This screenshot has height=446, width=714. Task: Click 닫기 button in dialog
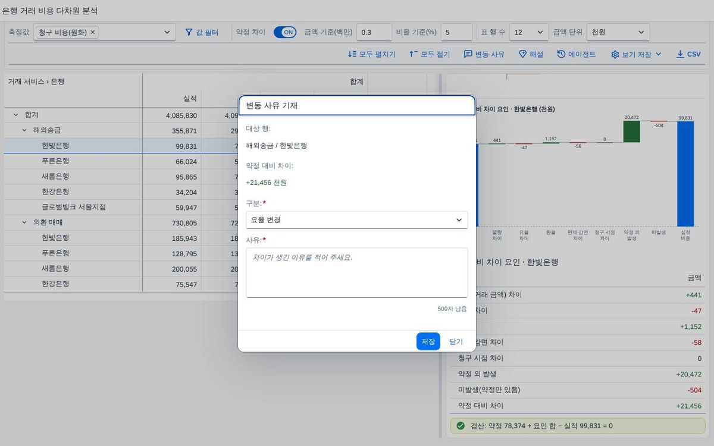click(x=456, y=341)
